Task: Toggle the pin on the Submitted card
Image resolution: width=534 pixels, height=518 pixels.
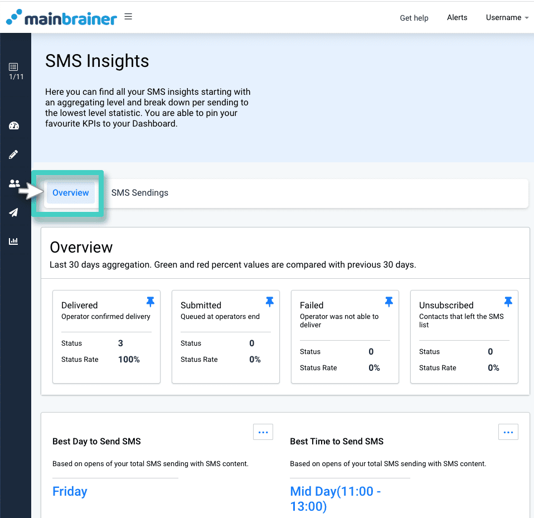Action: tap(270, 301)
